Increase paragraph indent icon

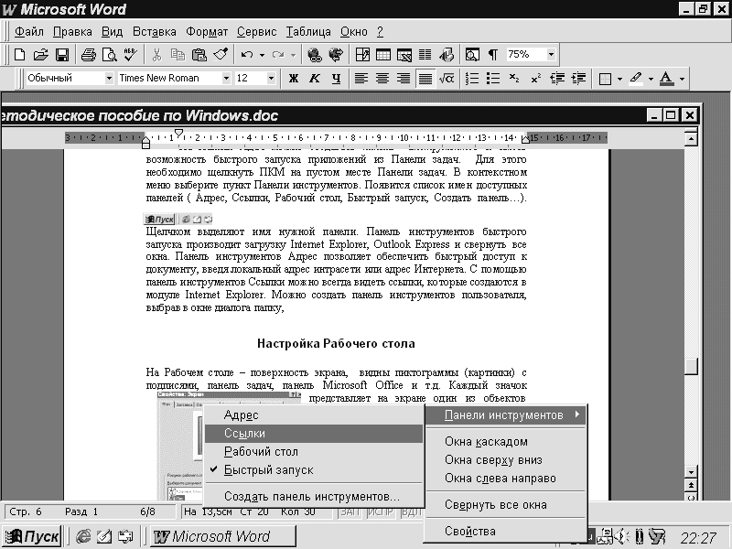[x=578, y=79]
